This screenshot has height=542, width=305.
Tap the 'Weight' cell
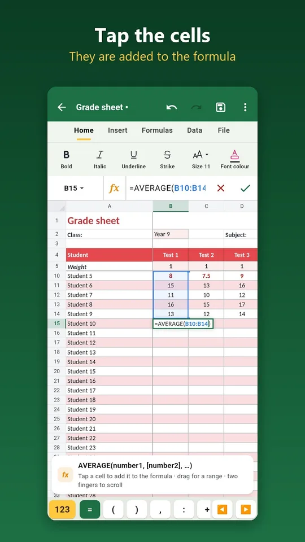pyautogui.click(x=109, y=266)
